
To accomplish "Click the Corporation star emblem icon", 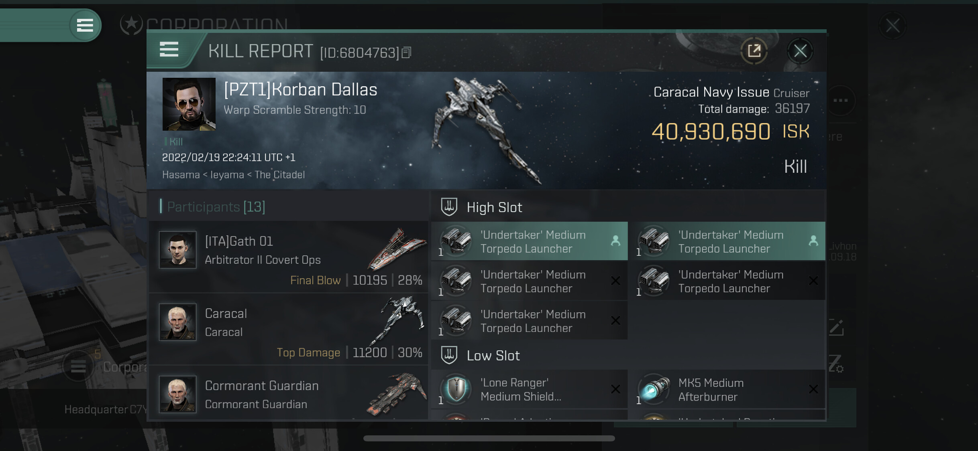I will click(x=131, y=24).
